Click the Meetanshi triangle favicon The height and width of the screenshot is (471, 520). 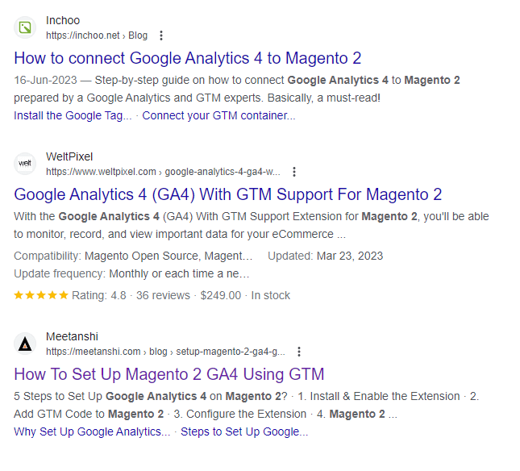point(25,344)
